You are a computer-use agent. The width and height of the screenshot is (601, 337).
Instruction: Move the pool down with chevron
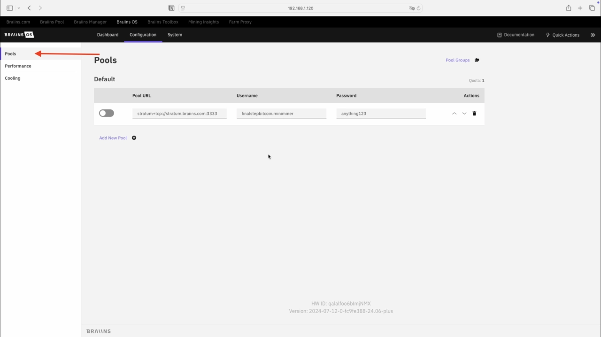pyautogui.click(x=464, y=113)
